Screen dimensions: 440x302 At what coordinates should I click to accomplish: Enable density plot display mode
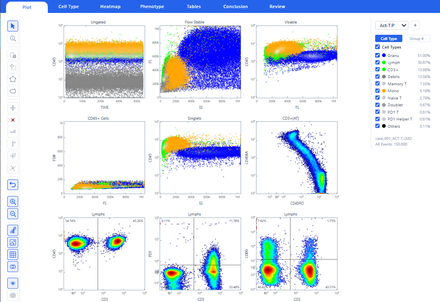(13, 283)
